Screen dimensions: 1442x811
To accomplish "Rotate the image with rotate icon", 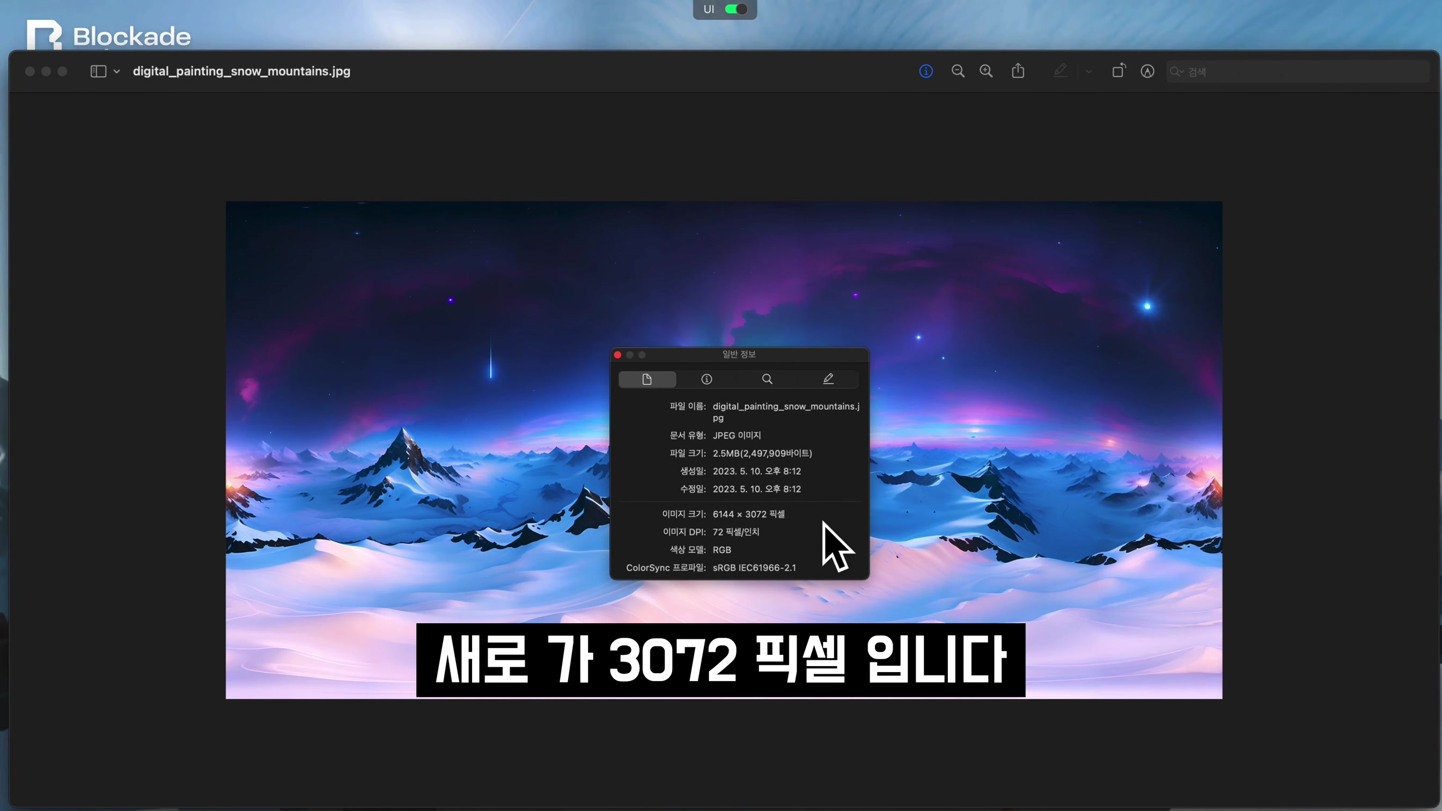I will 1119,70.
